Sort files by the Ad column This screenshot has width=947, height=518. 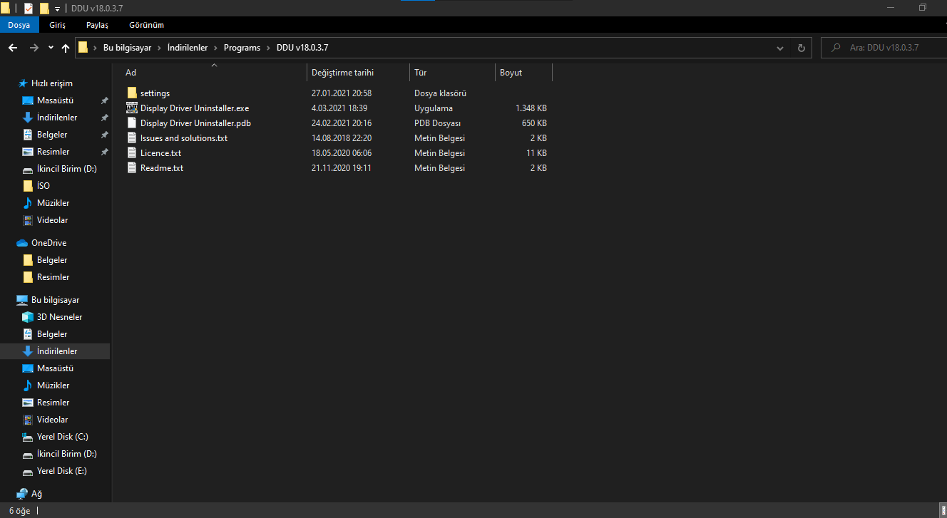tap(213, 73)
